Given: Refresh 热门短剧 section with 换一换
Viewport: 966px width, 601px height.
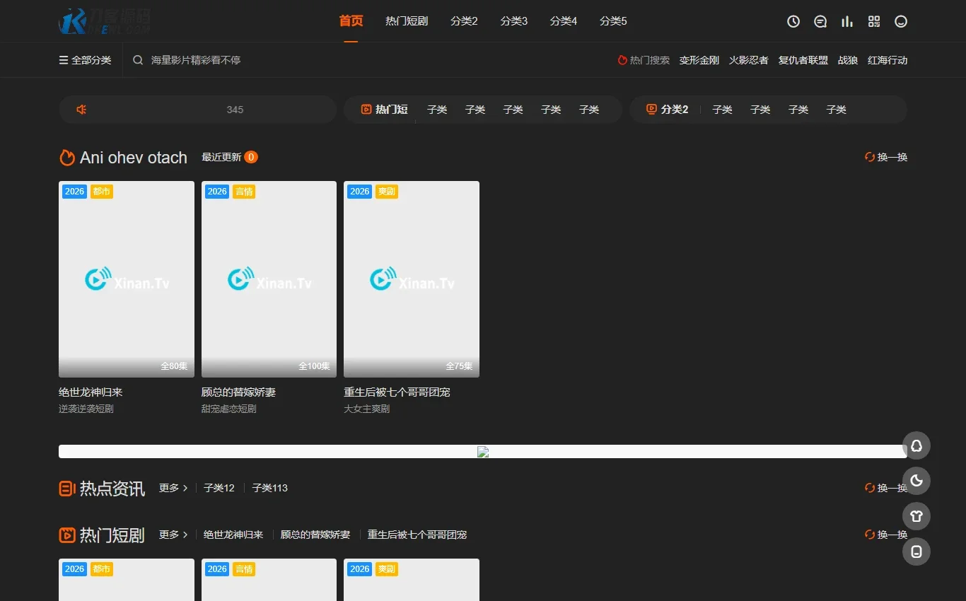Looking at the screenshot, I should (886, 535).
